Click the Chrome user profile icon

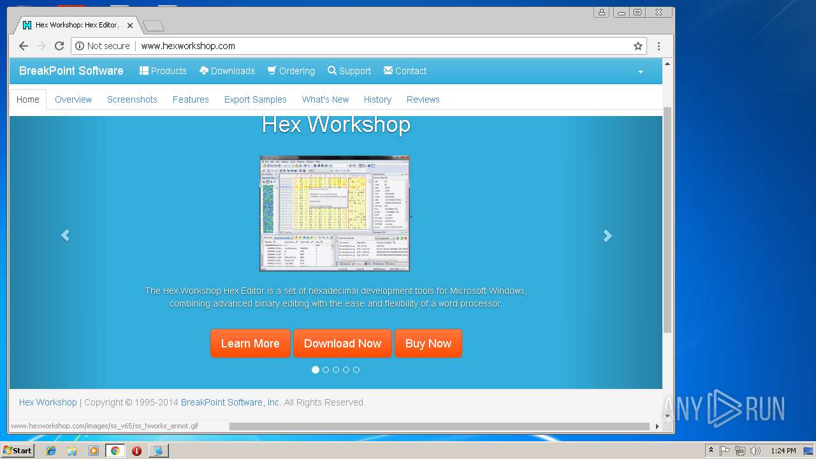click(x=601, y=12)
